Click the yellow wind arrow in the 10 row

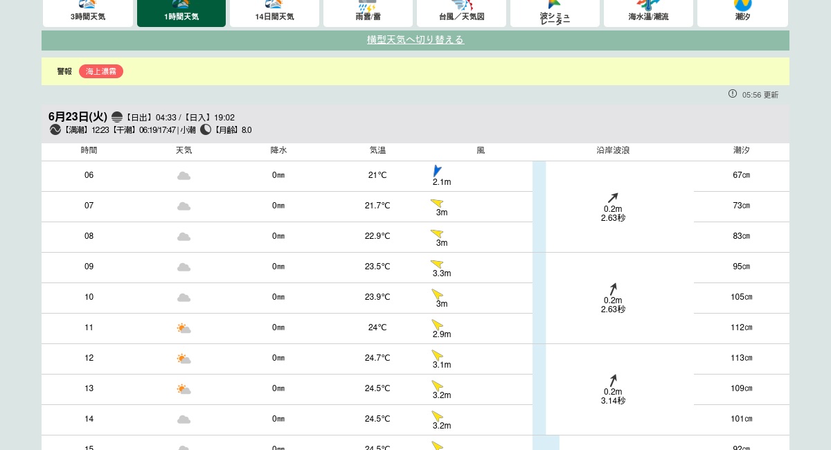(x=437, y=294)
